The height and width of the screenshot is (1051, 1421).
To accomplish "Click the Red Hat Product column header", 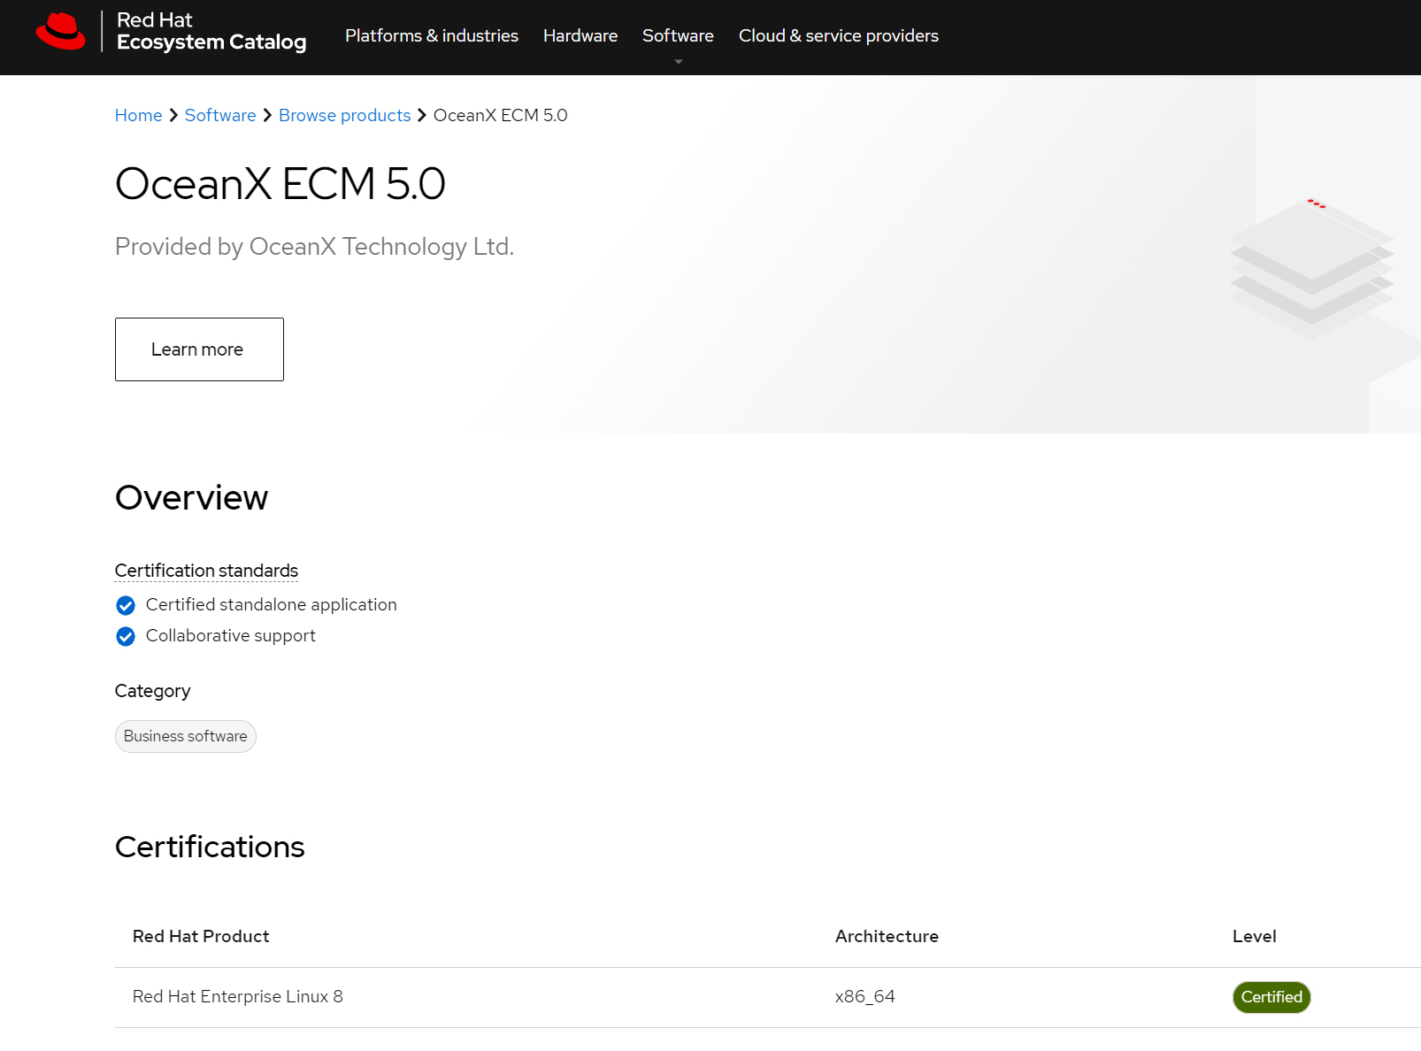I will 201,936.
